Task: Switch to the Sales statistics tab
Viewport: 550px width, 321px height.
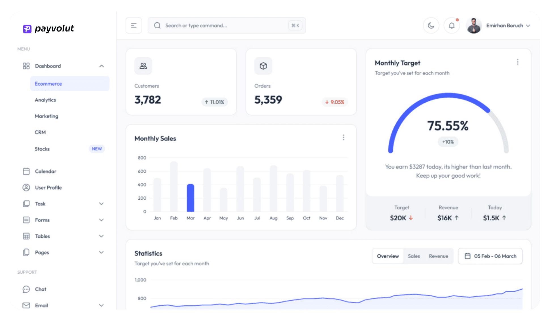Action: pos(414,256)
